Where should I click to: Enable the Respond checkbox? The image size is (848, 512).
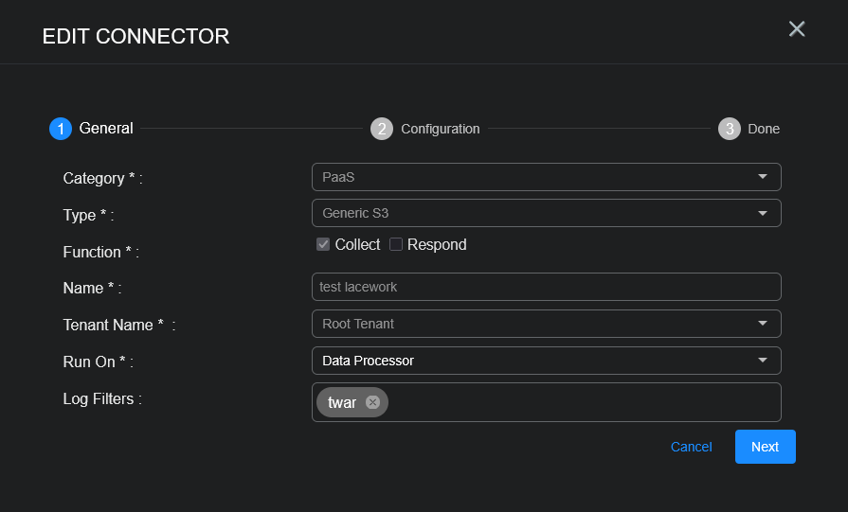tap(396, 244)
